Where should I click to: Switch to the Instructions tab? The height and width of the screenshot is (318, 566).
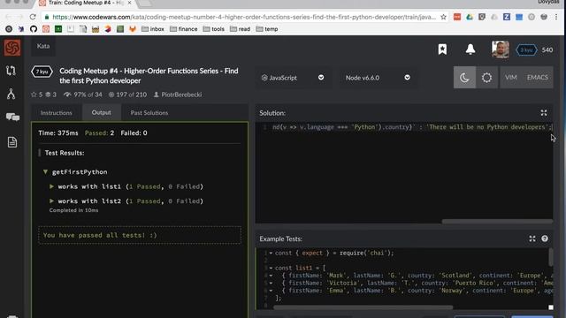(x=57, y=113)
